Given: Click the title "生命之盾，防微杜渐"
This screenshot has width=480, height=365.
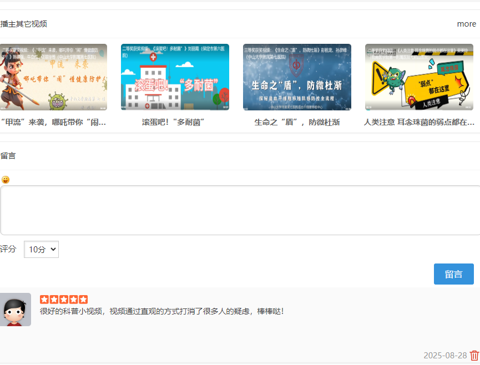Looking at the screenshot, I should (297, 123).
